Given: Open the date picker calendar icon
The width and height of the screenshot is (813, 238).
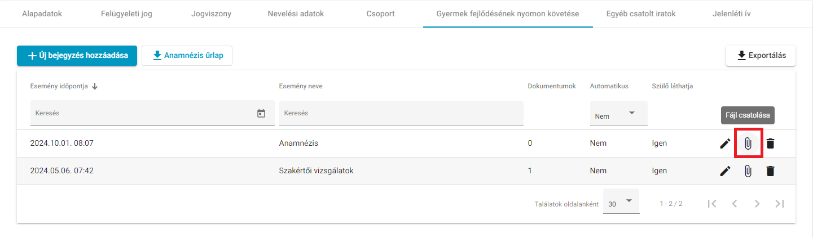Looking at the screenshot, I should (x=261, y=113).
